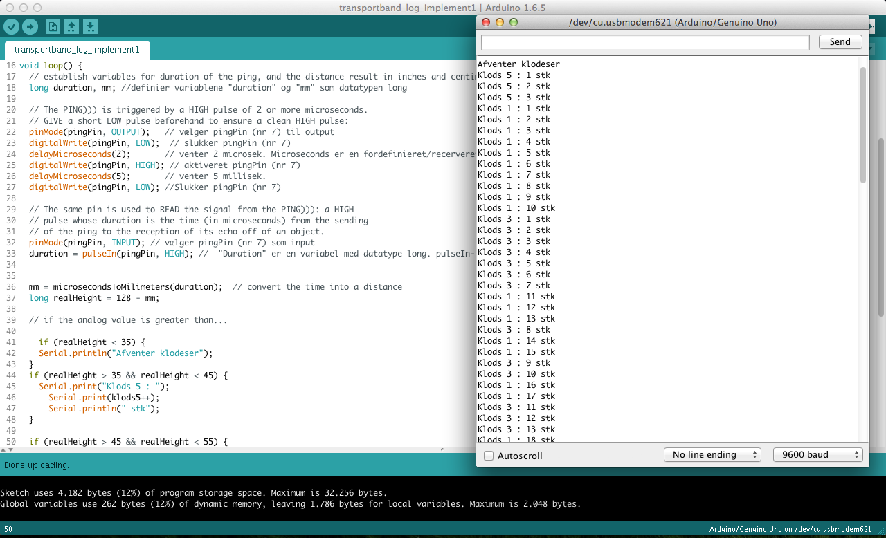This screenshot has height=538, width=886.
Task: Select the transportband_log_implement1 sketch tab
Action: tap(77, 49)
